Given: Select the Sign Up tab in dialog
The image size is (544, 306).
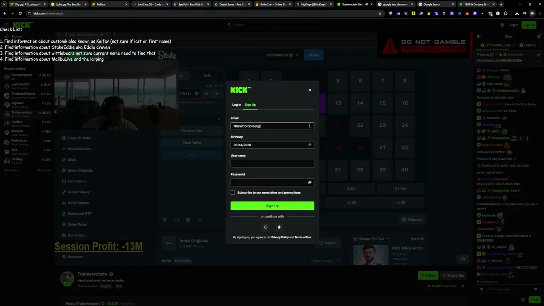Looking at the screenshot, I should pos(250,105).
